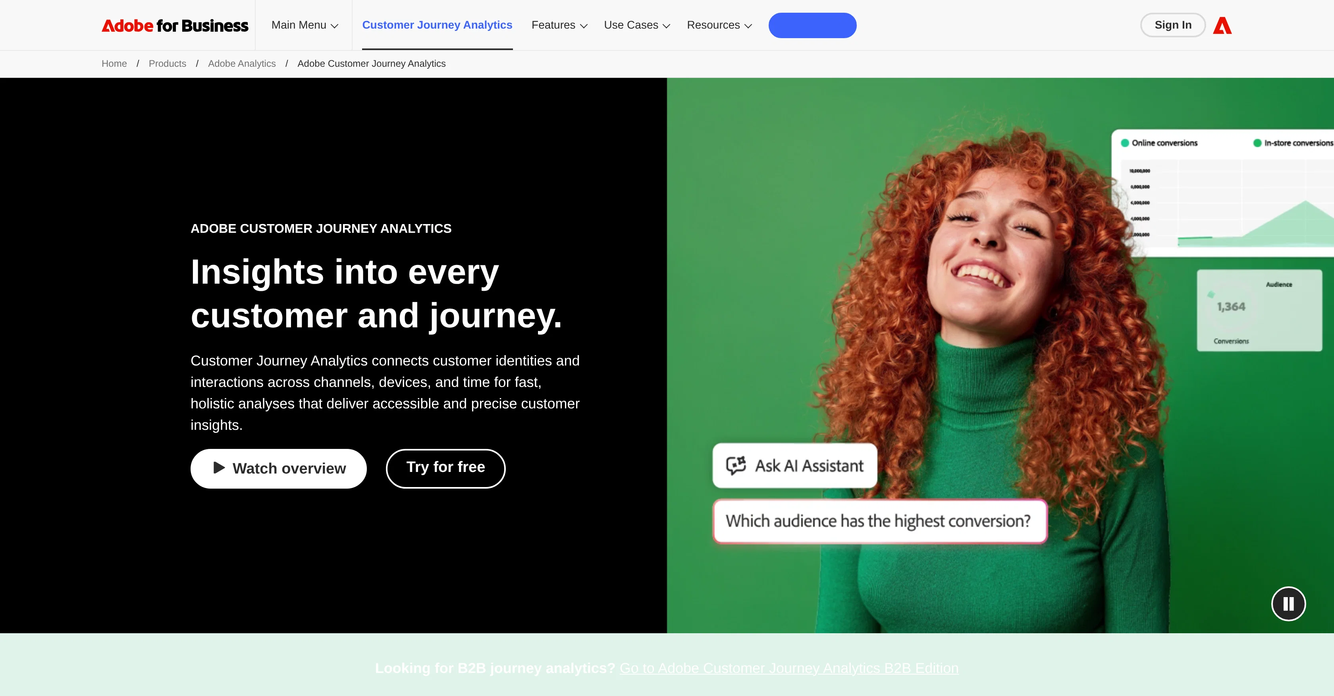Screen dimensions: 1334x696
Task: Select the Customer Journey Analytics tab
Action: [437, 25]
